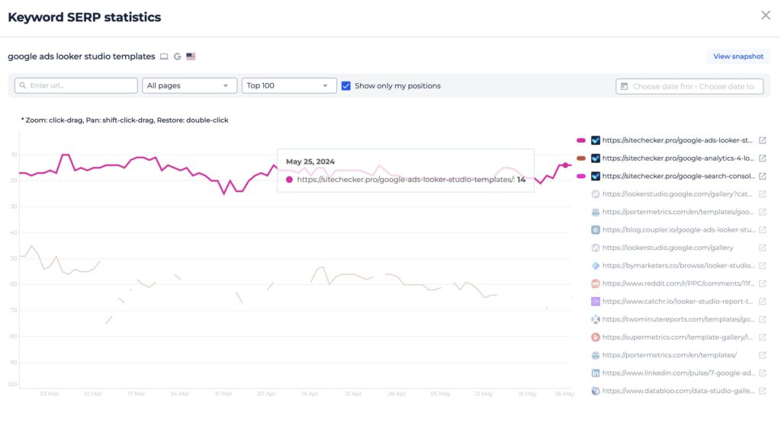Select the www.reddit.com/r/PPC legend URL

coord(678,283)
